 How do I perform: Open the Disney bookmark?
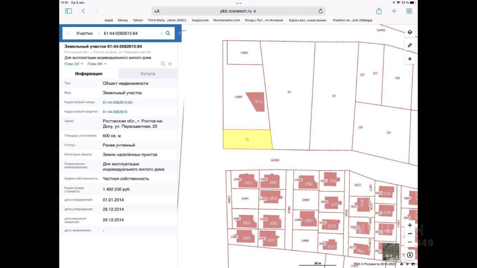click(123, 20)
